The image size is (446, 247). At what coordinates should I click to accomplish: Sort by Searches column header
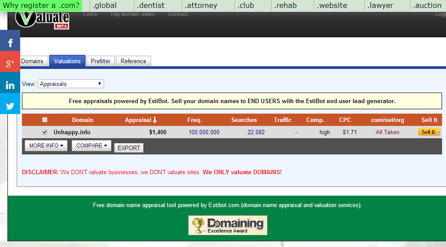pos(244,120)
